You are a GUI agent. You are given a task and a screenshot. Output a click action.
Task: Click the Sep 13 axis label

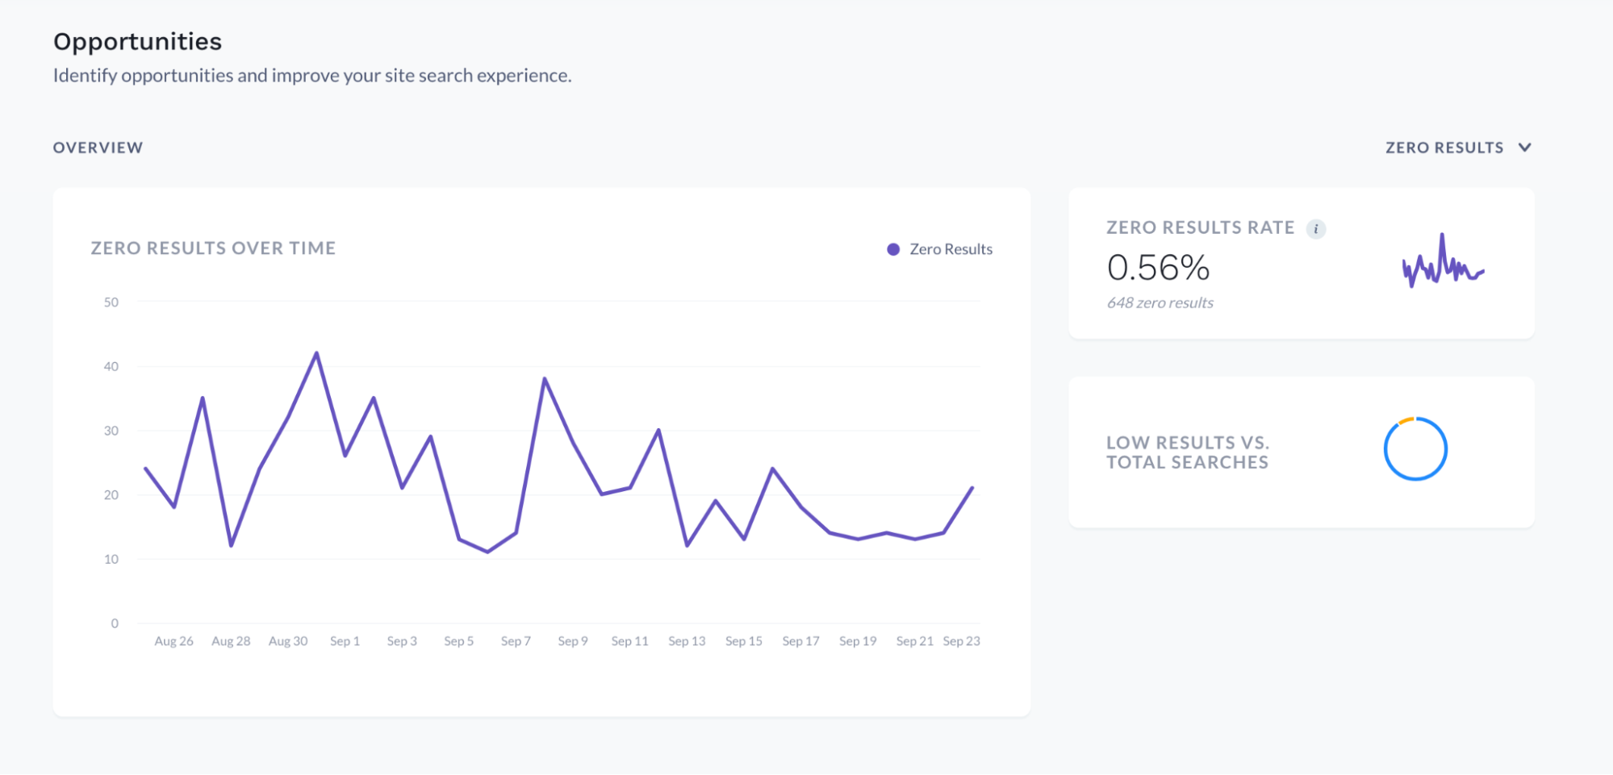[687, 641]
